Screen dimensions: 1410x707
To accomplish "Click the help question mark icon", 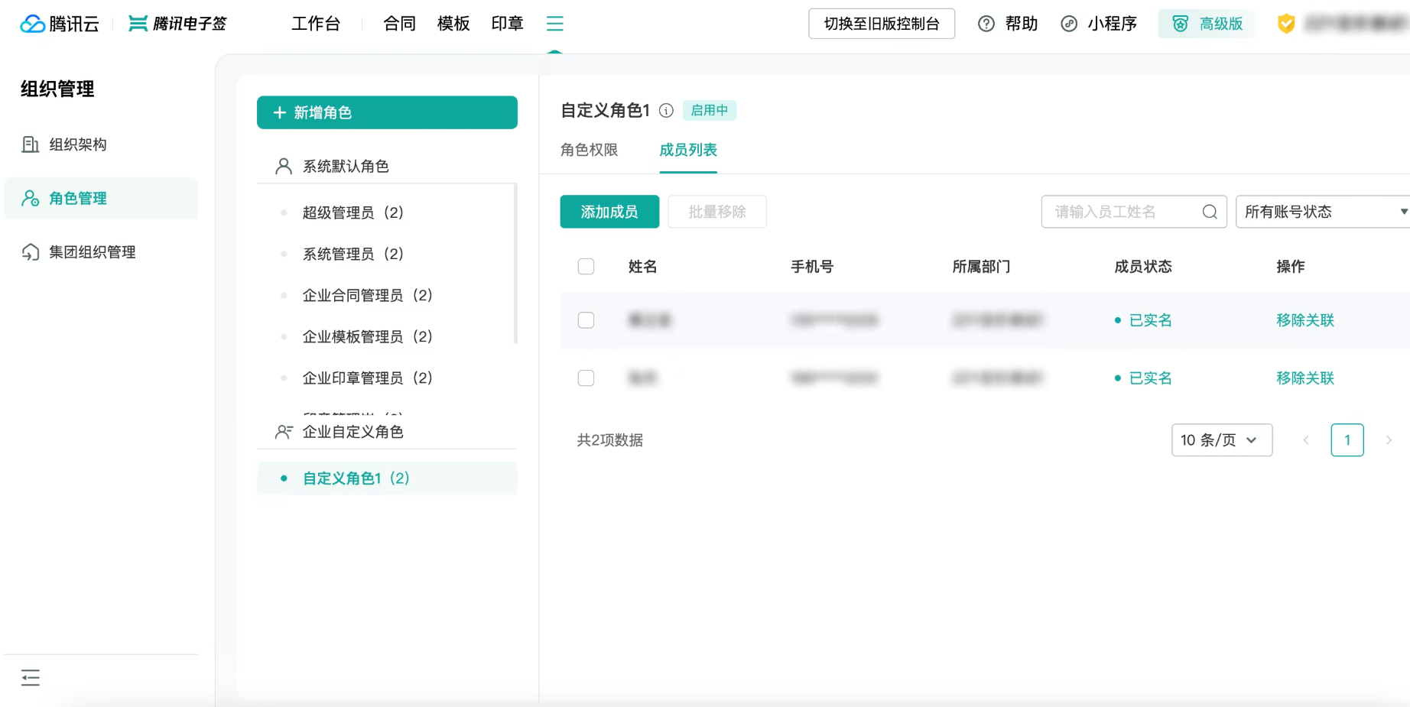I will (986, 24).
